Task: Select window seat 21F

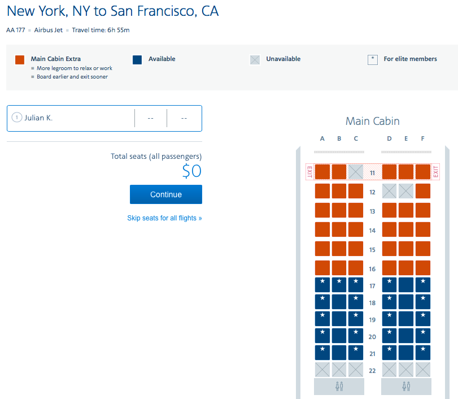Action: tap(422, 353)
